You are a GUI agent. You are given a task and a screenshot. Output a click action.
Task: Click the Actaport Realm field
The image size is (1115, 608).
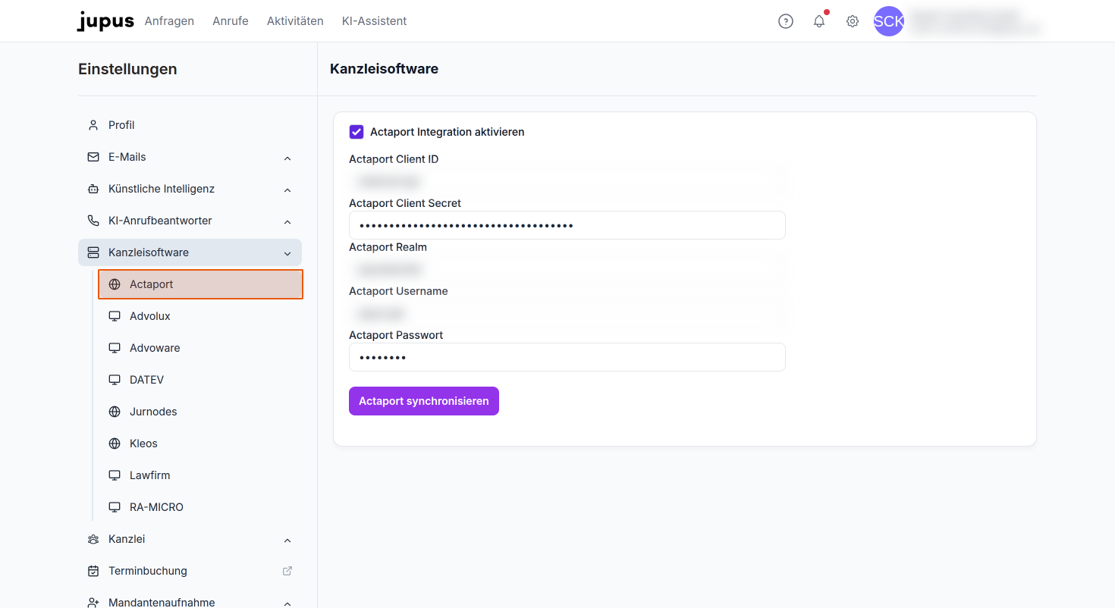[x=567, y=269]
